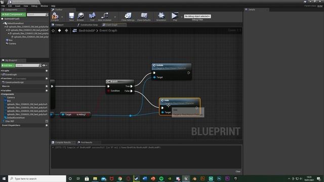Open the debug object filter dropdown
Screen dimensions: 324x182
(197, 16)
